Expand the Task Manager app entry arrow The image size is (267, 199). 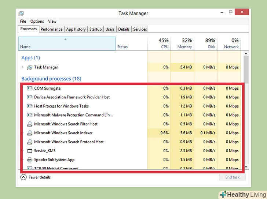[23, 67]
